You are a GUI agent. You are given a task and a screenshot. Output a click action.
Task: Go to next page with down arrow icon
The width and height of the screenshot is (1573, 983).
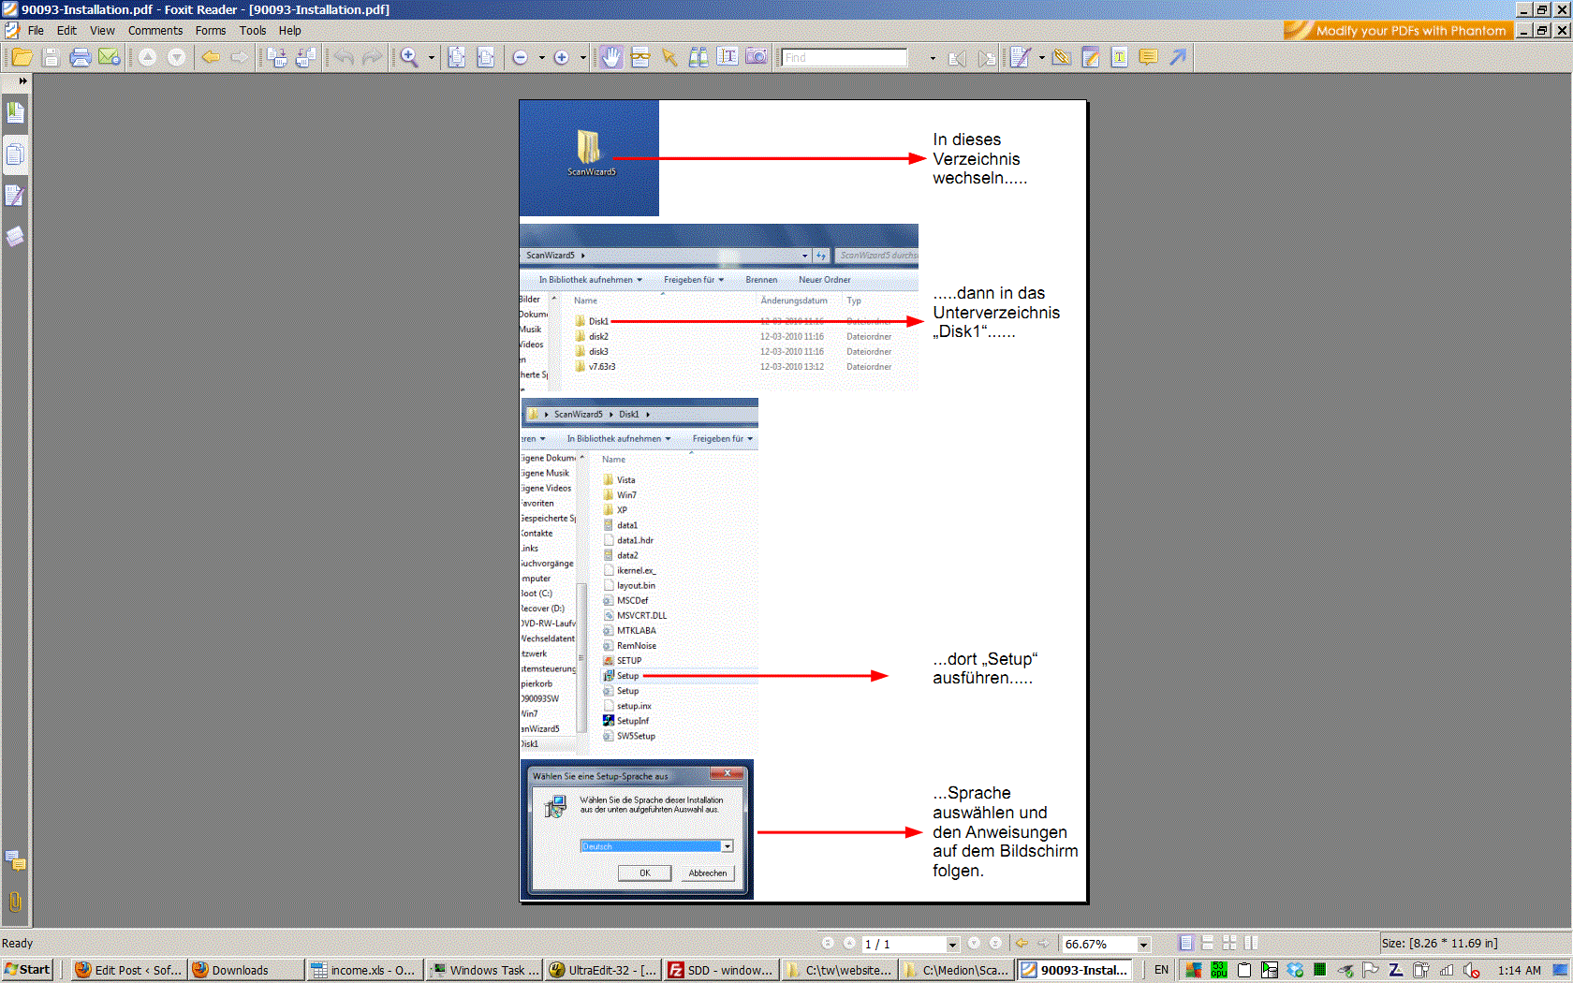click(176, 58)
